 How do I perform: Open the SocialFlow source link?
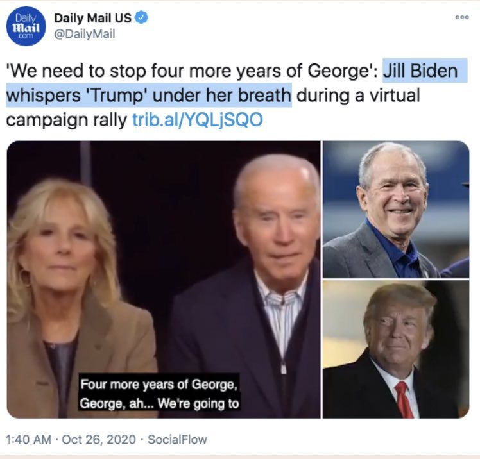[x=177, y=439]
